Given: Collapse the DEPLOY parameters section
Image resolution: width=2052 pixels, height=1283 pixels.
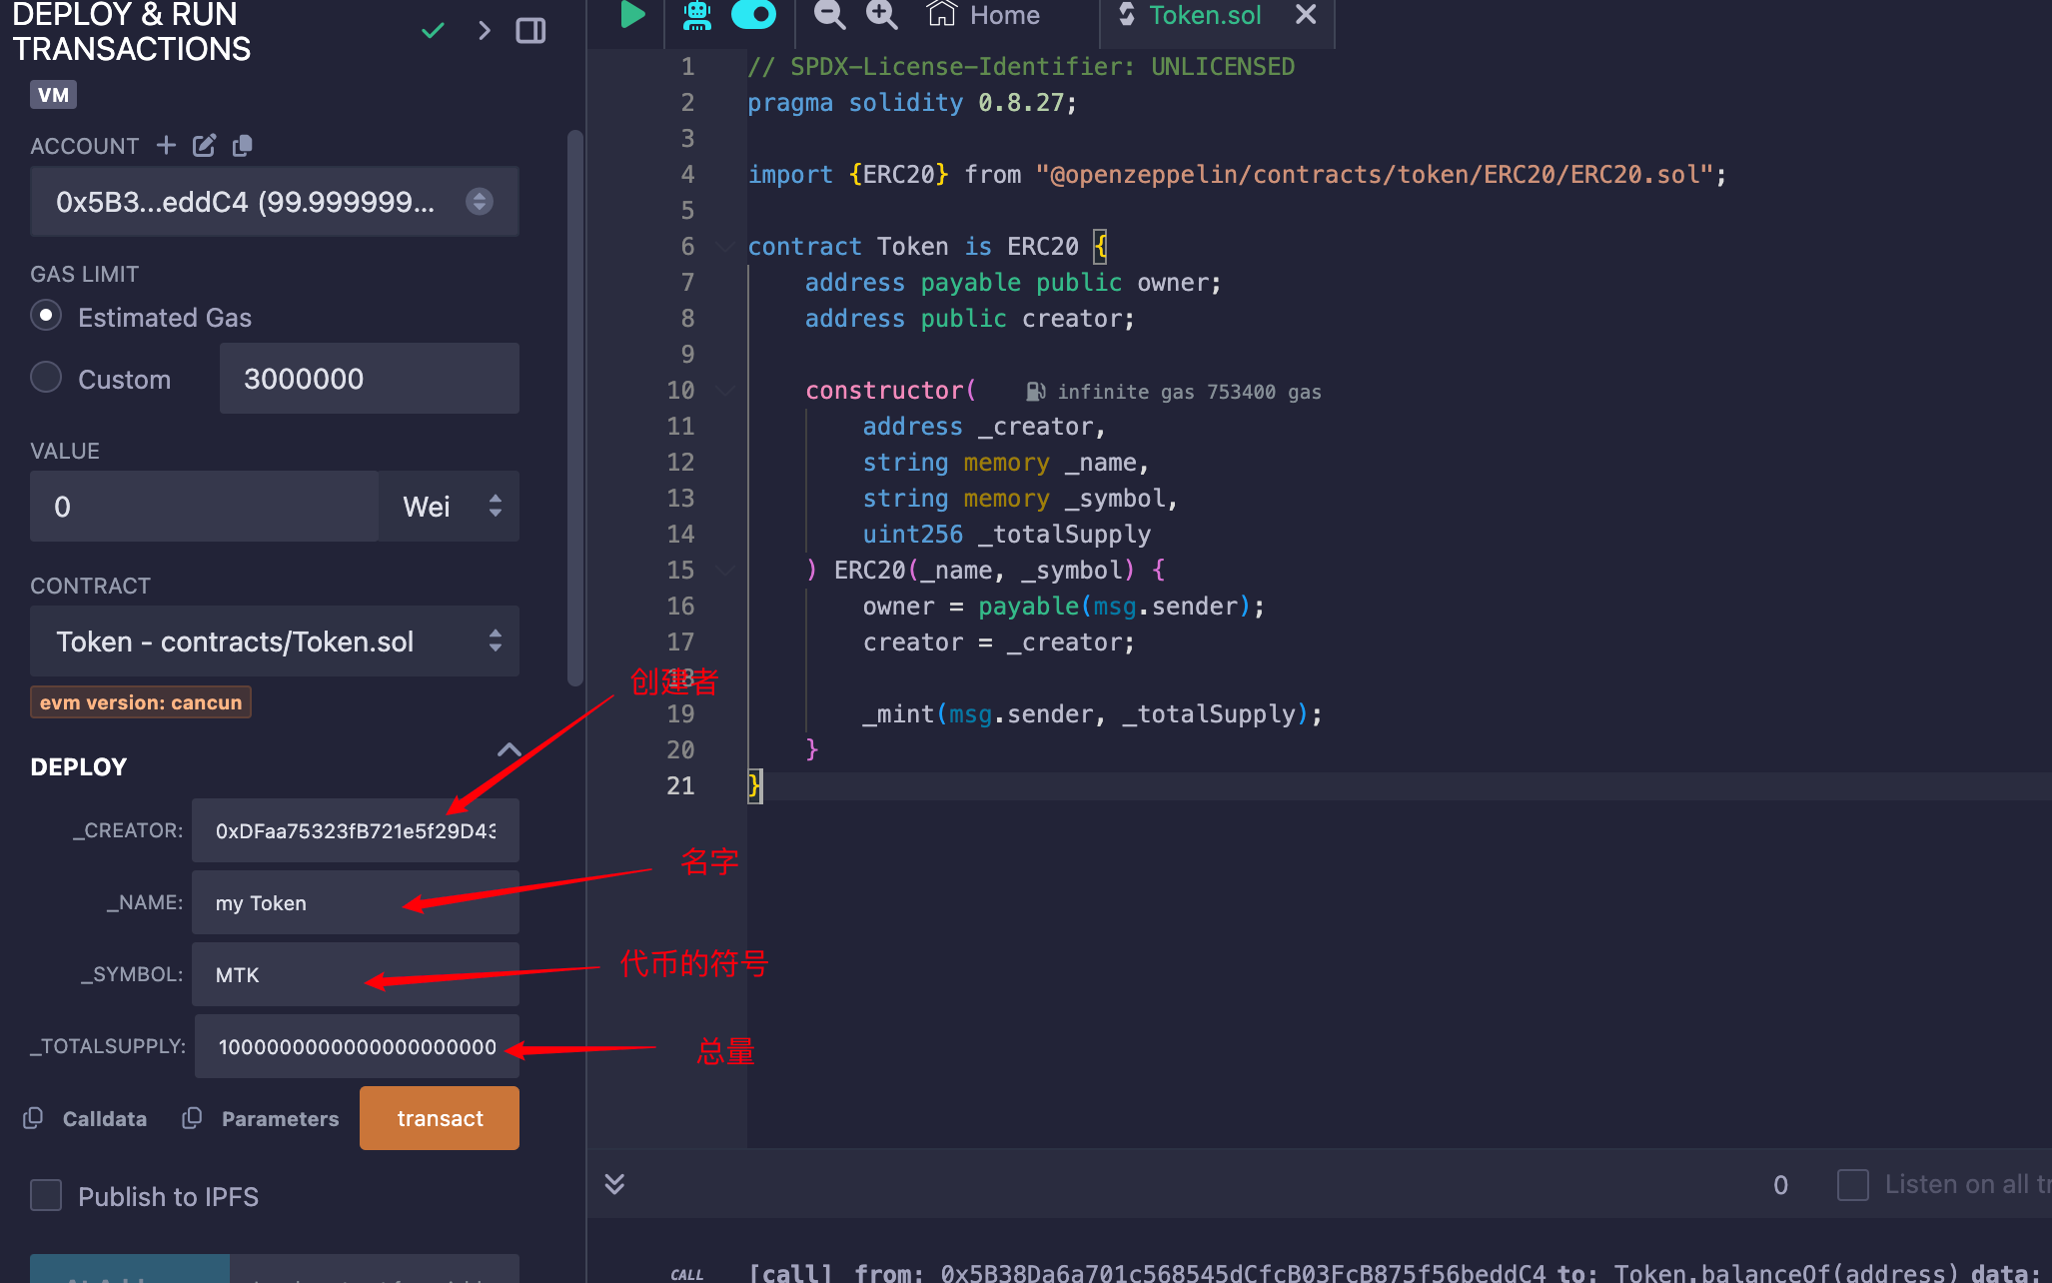Looking at the screenshot, I should (509, 749).
